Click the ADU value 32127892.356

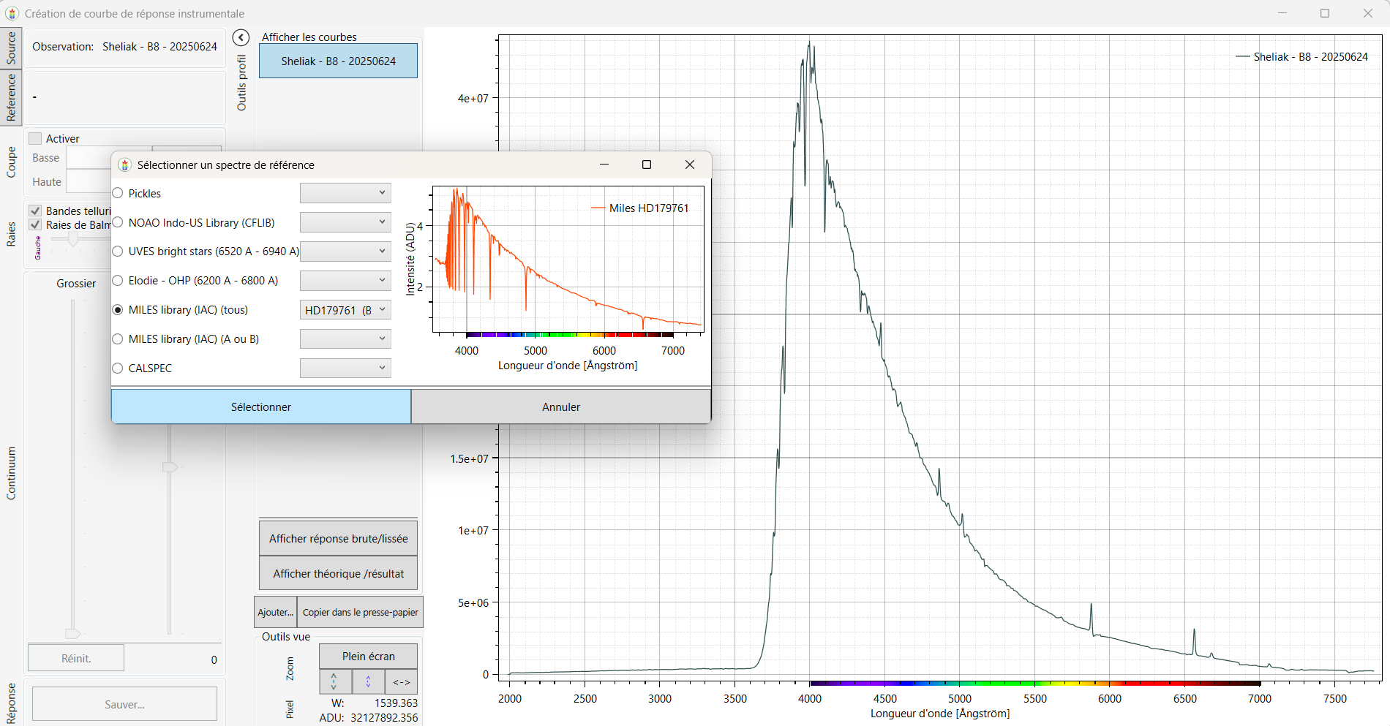[384, 718]
